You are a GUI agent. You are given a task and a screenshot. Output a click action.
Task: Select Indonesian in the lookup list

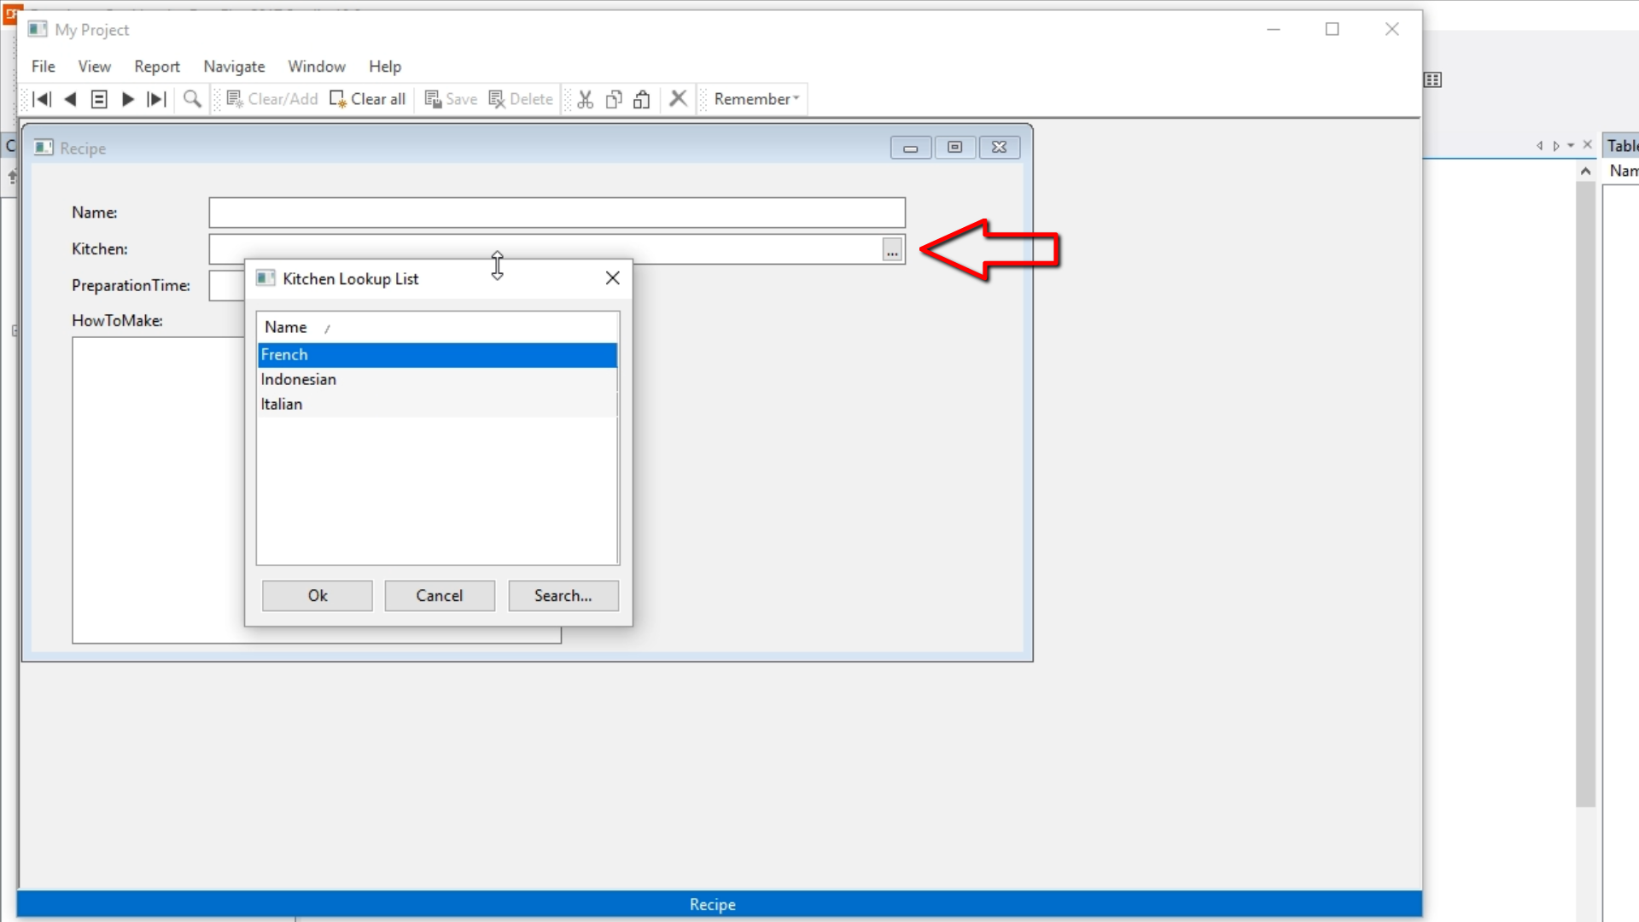point(299,379)
